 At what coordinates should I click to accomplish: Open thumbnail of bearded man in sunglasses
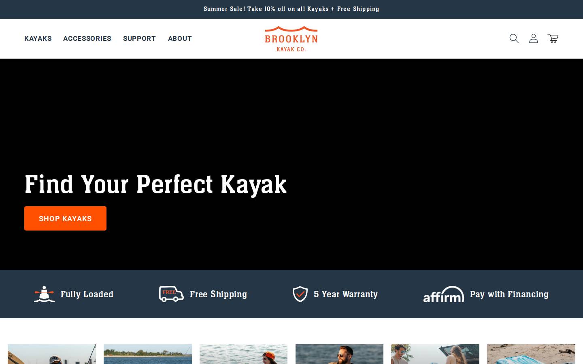point(339,354)
